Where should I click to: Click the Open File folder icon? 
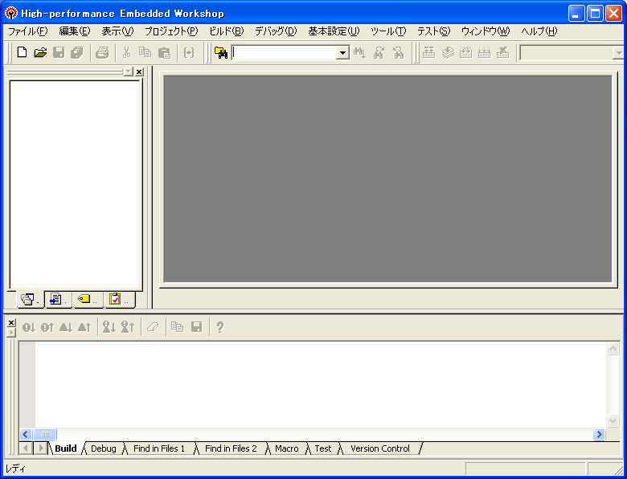(x=40, y=53)
